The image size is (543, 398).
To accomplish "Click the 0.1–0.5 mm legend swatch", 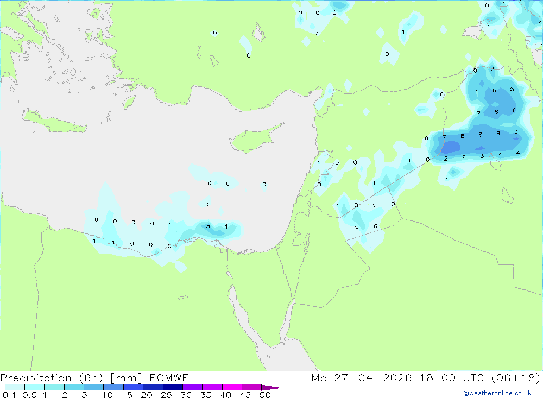I will (15, 387).
